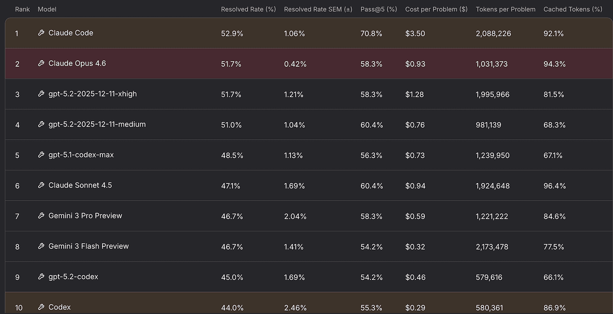Image resolution: width=613 pixels, height=314 pixels.
Task: Click wrench icon beside gpt-5.2-2025-12-11-xhigh
Action: click(x=41, y=94)
